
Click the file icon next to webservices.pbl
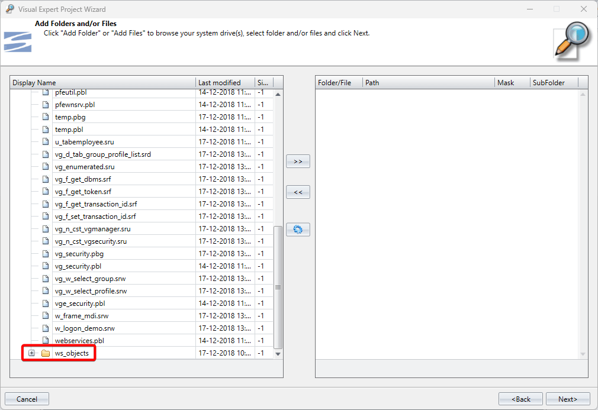click(x=46, y=341)
